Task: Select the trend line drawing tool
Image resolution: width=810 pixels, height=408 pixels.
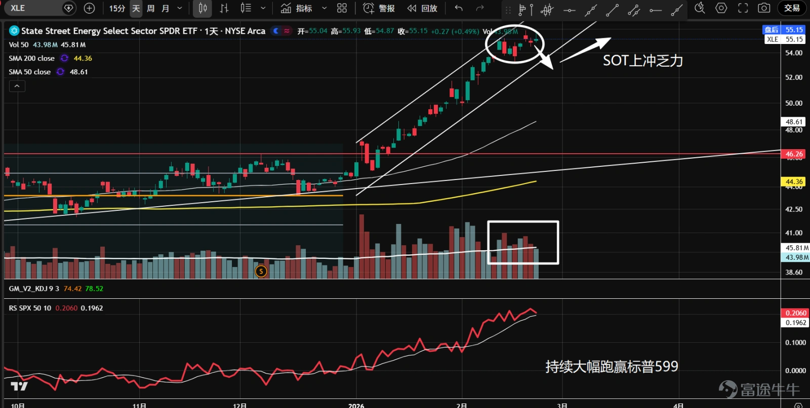Action: pos(613,9)
